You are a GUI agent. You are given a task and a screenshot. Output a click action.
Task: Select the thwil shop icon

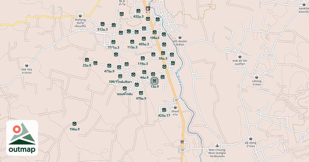[175, 107]
